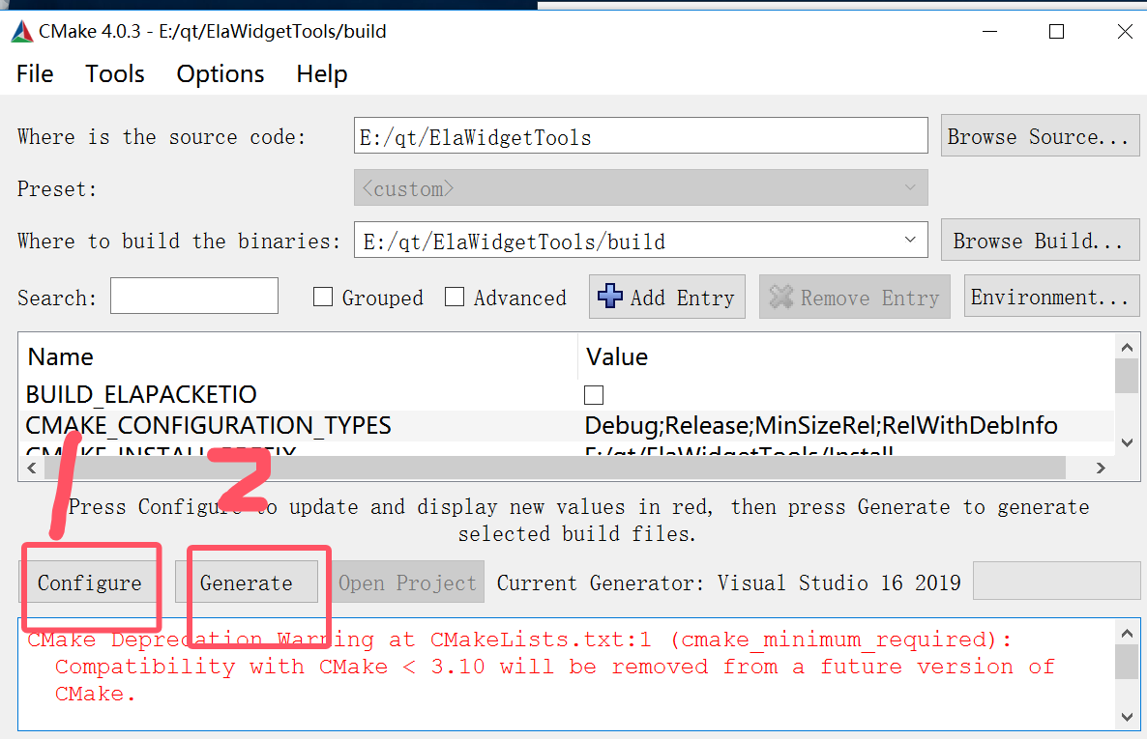Select CMAKE_CONFIGURATION_TYPES entry name
This screenshot has height=739, width=1147.
(209, 425)
